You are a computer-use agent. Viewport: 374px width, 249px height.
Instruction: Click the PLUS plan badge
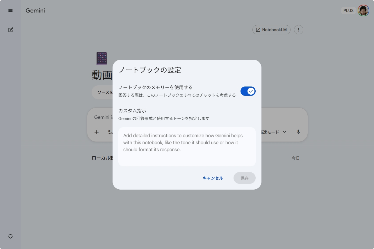tap(348, 10)
